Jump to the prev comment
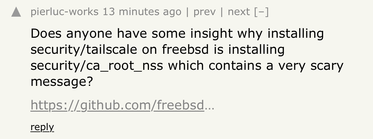Viewport: 373px width, 139px height. tap(205, 12)
